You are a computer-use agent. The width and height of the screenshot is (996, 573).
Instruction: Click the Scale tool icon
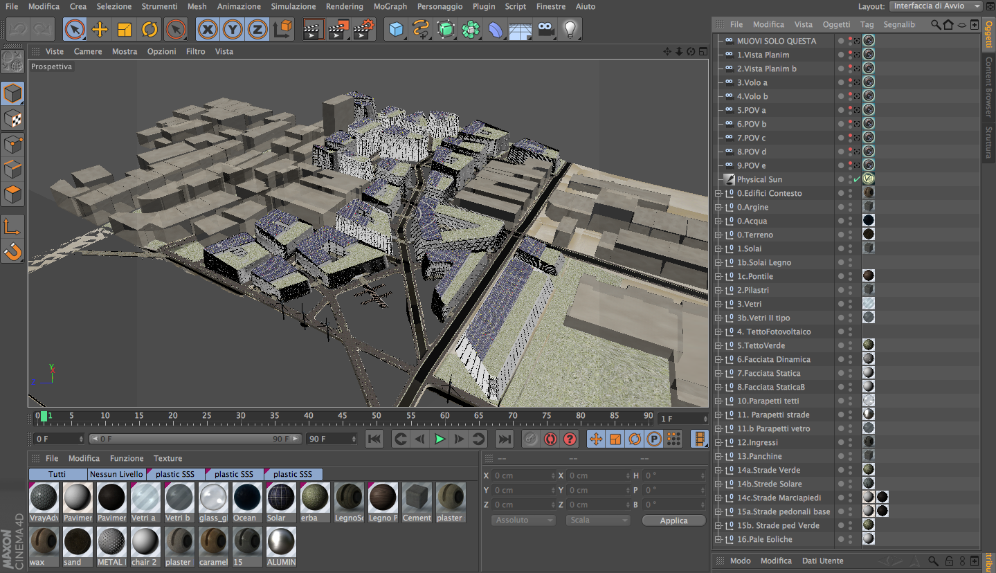(x=125, y=29)
